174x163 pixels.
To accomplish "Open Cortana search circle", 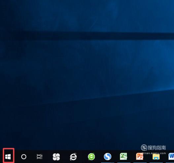I will pyautogui.click(x=24, y=157).
